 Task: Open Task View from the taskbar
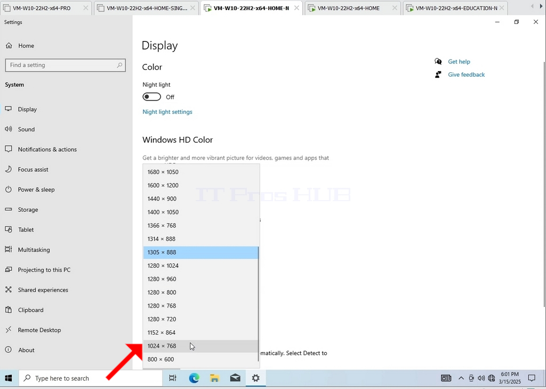(173, 378)
